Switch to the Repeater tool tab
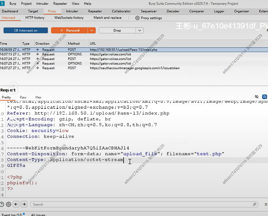 (95, 11)
